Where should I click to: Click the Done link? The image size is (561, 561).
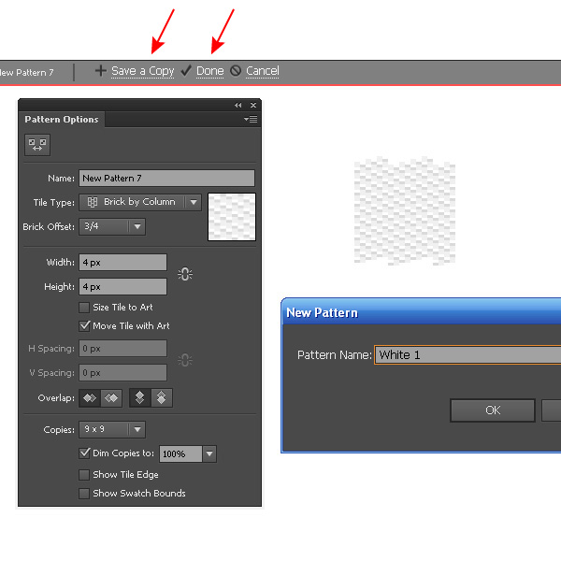point(210,71)
